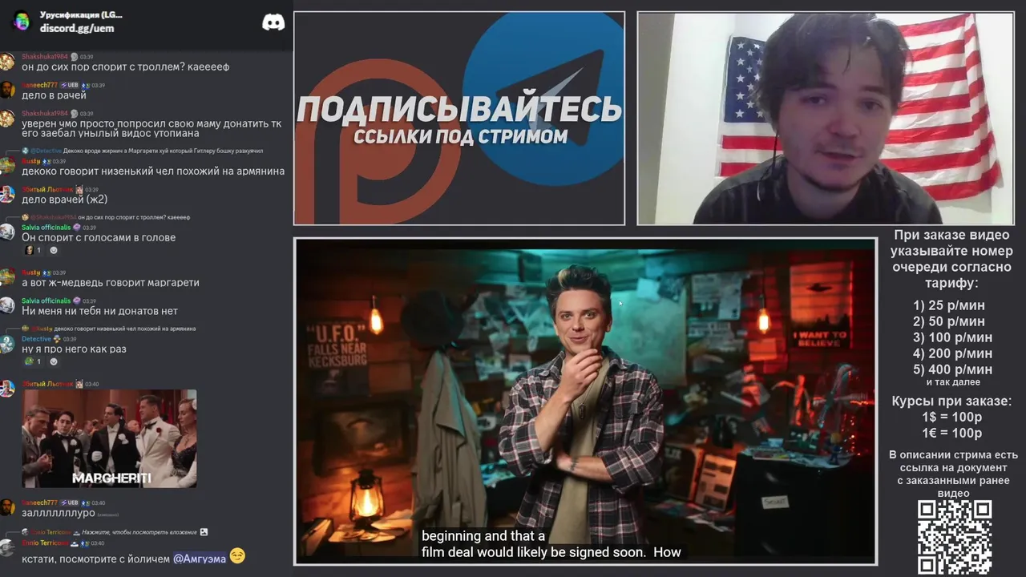Click 'Нажмите, чтобы посмотреть вложение' reply preview
The image size is (1026, 577).
pos(139,532)
